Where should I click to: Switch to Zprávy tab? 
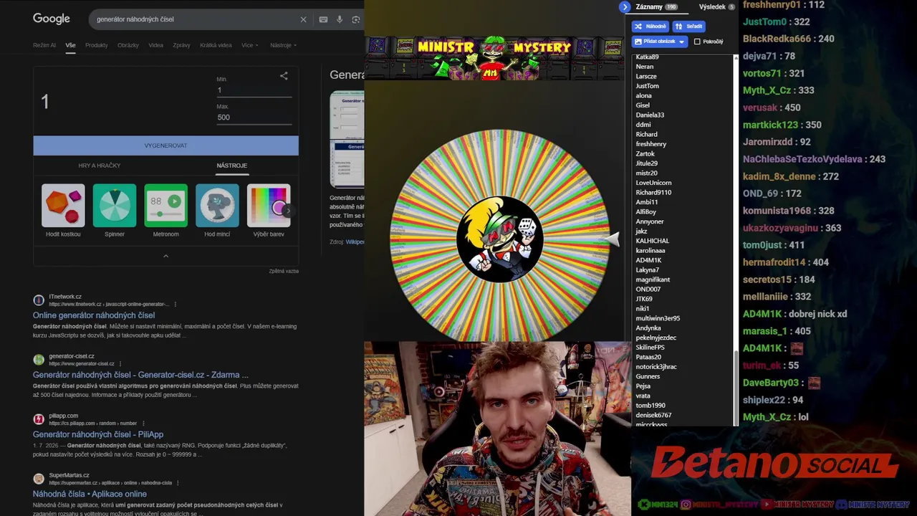click(x=181, y=45)
